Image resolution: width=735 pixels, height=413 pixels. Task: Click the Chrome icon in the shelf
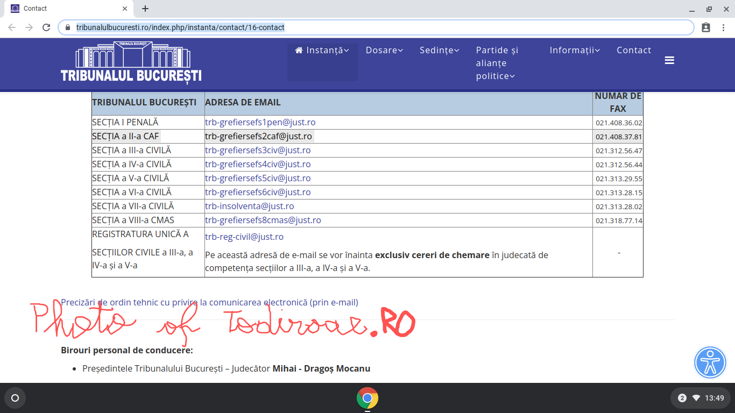367,398
